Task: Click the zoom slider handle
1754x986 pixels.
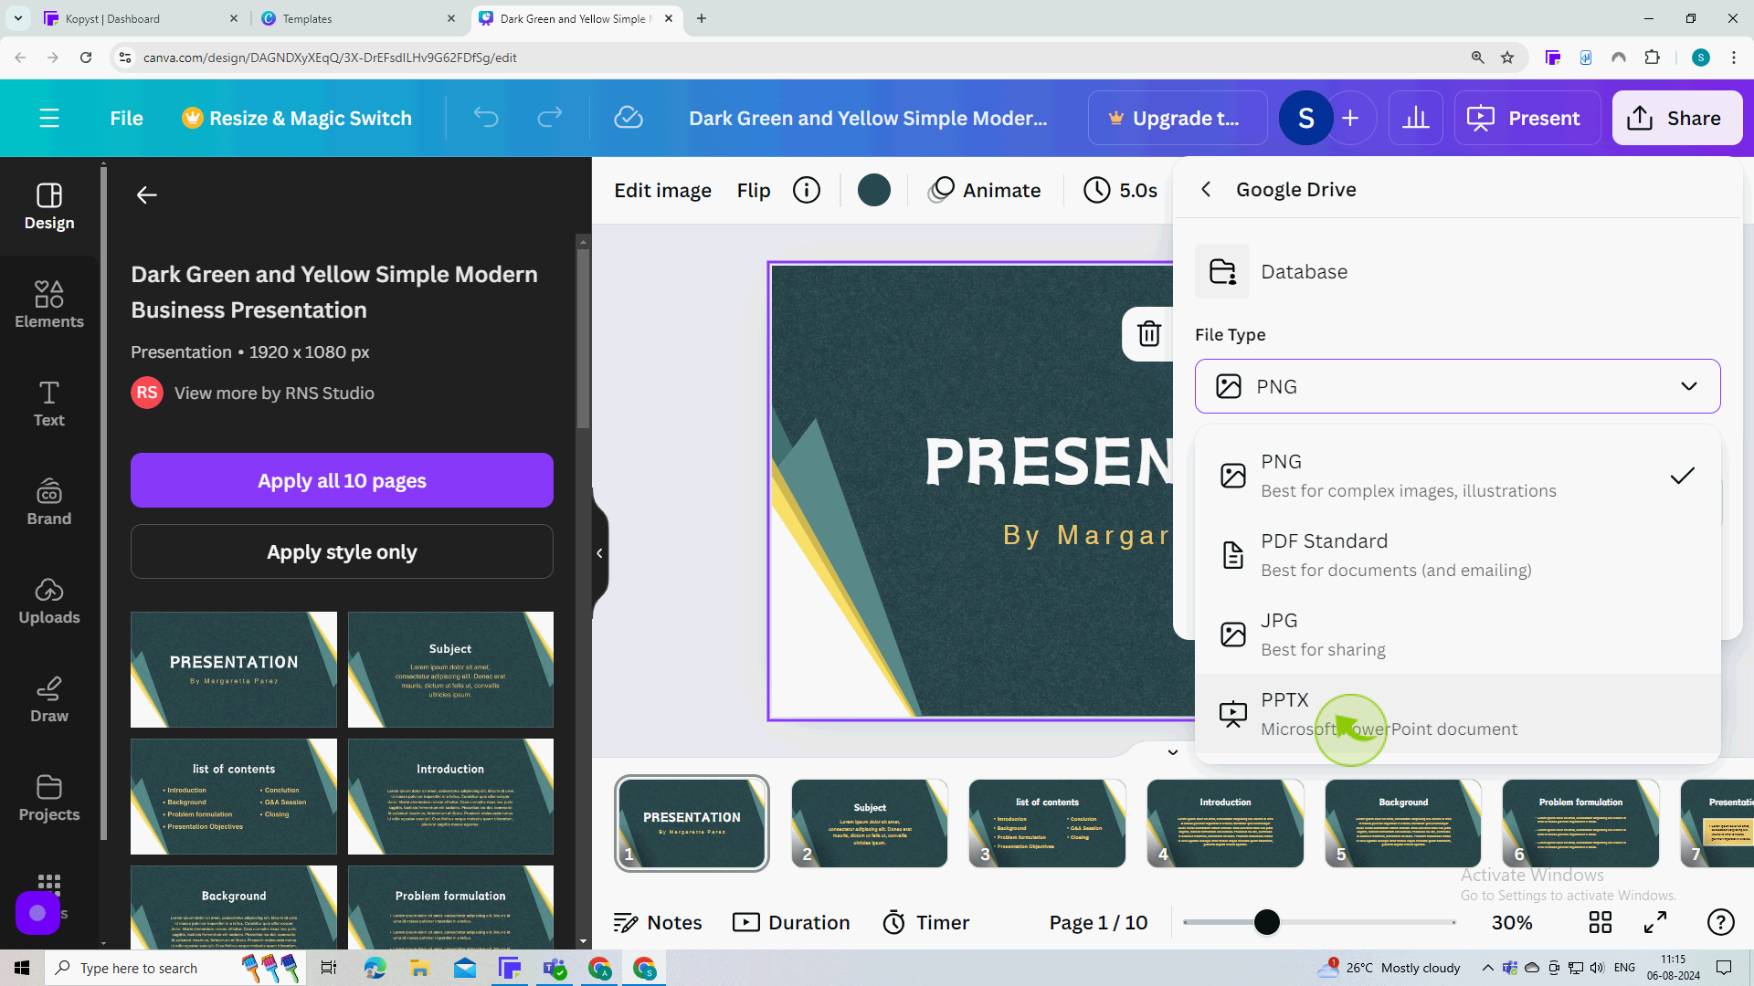Action: 1266,922
